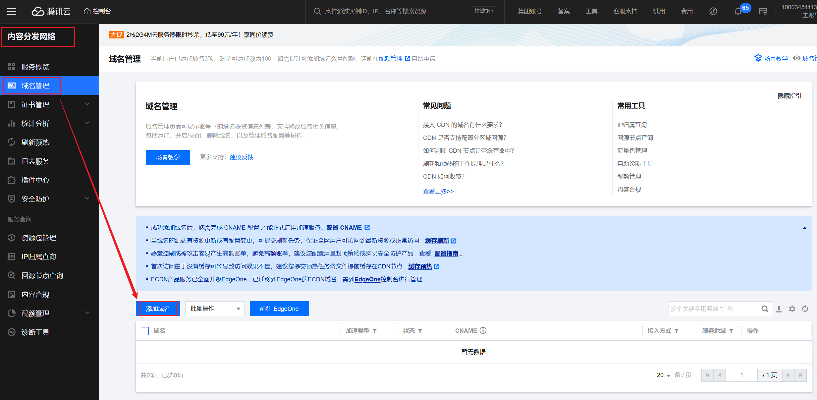The width and height of the screenshot is (817, 400).
Task: Click the keyword search input field
Action: point(712,309)
